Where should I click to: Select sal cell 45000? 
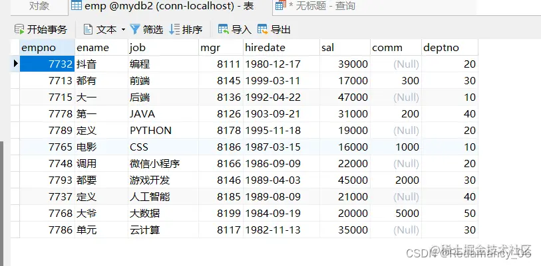[x=345, y=180]
